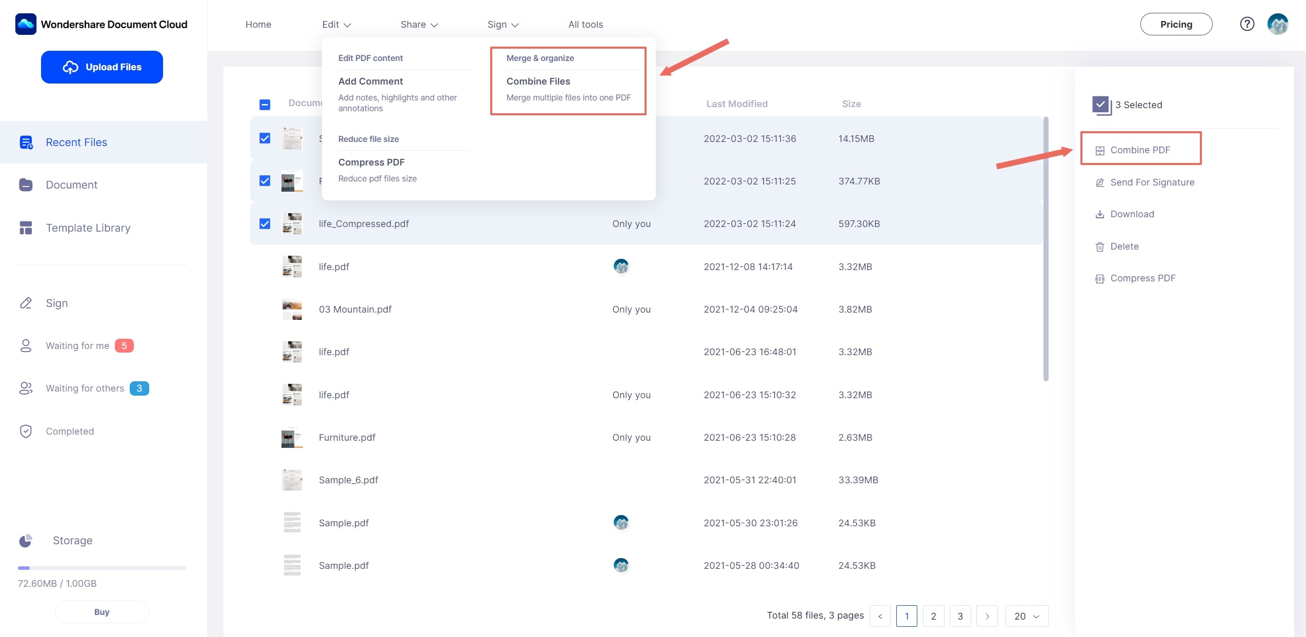Click the 5 badge next to Waiting for me
The height and width of the screenshot is (637, 1306).
tap(124, 346)
